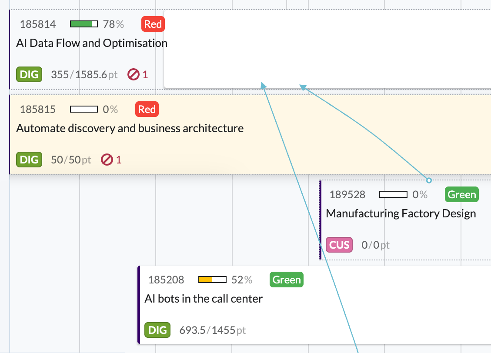Open the Manufacturing Factory Design title
Screen dimensions: 491x353
401,214
